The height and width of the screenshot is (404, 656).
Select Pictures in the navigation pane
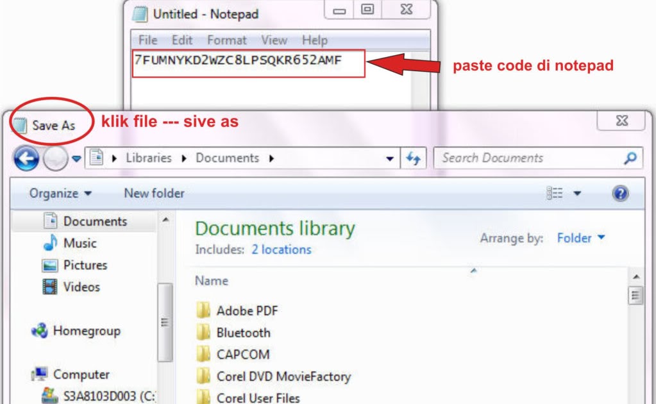pyautogui.click(x=85, y=265)
